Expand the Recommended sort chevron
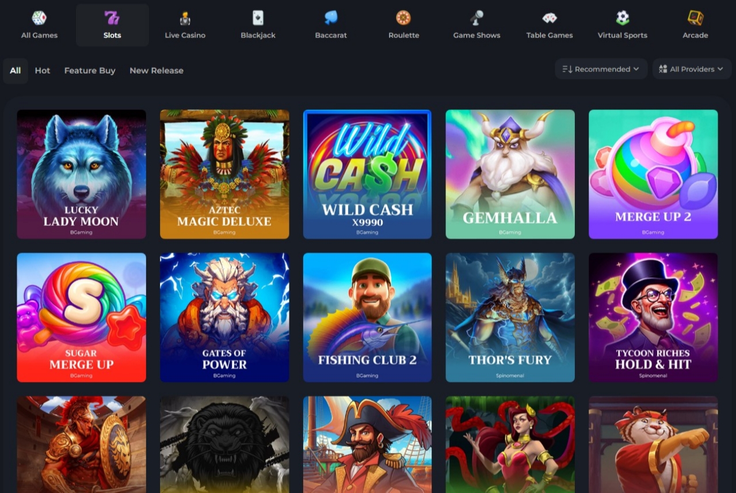 point(636,69)
